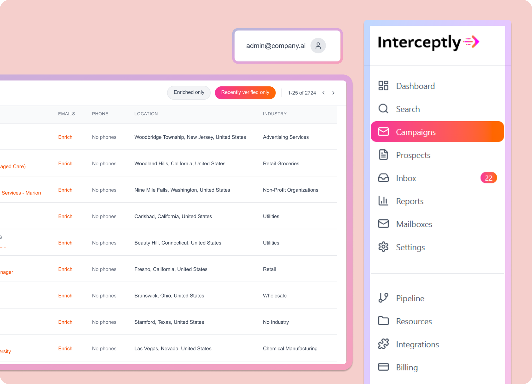
Task: Open Settings using the gear icon
Action: [x=383, y=247]
